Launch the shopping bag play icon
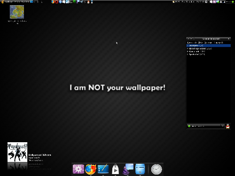This screenshot has width=235, height=176. 115,169
